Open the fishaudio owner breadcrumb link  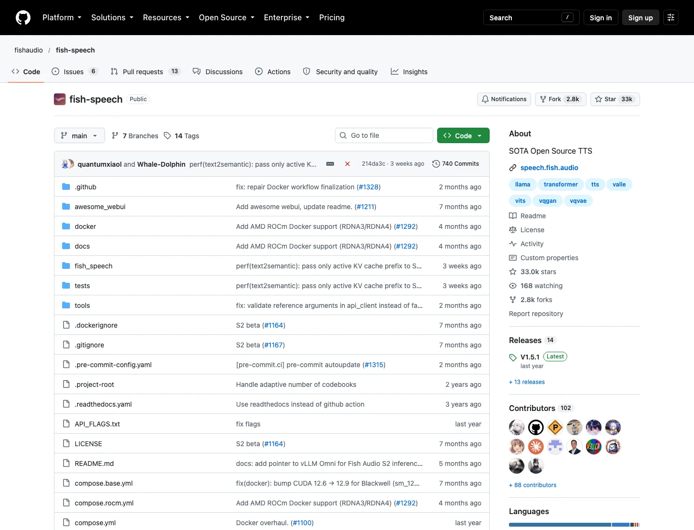(28, 50)
